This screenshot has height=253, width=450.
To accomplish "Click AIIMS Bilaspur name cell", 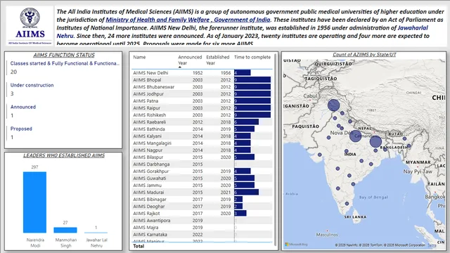I will (x=148, y=157).
